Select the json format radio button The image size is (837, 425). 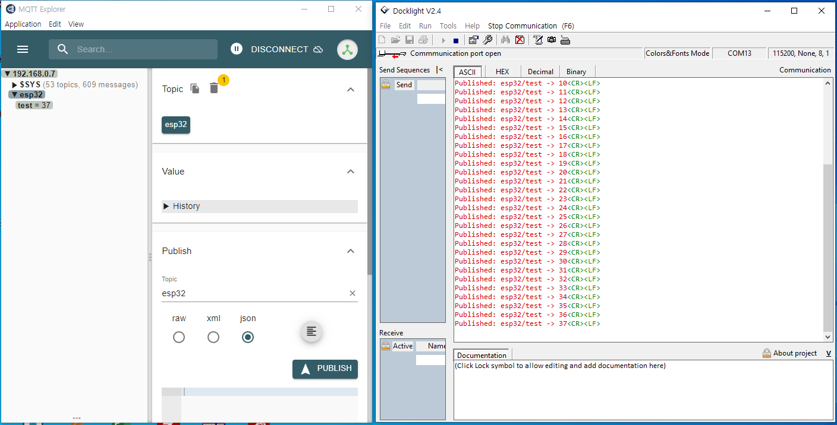point(248,337)
